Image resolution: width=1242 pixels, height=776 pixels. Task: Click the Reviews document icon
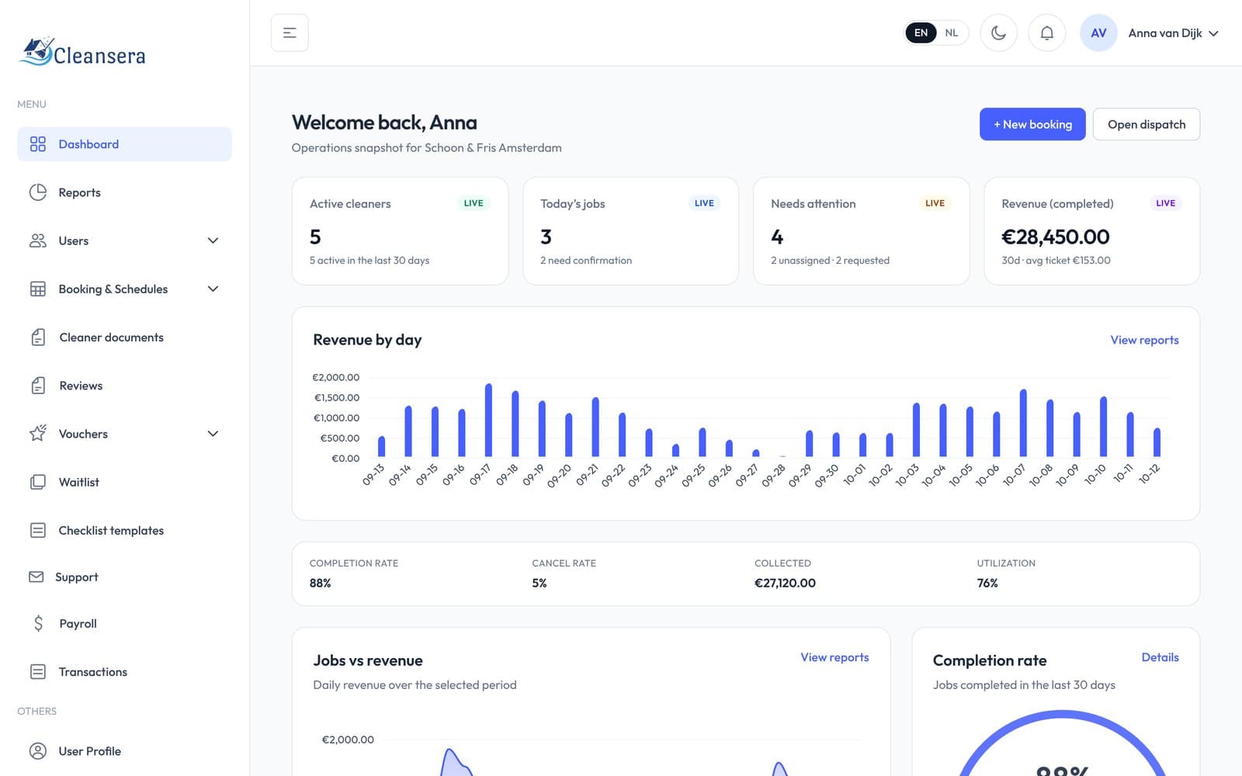(38, 386)
